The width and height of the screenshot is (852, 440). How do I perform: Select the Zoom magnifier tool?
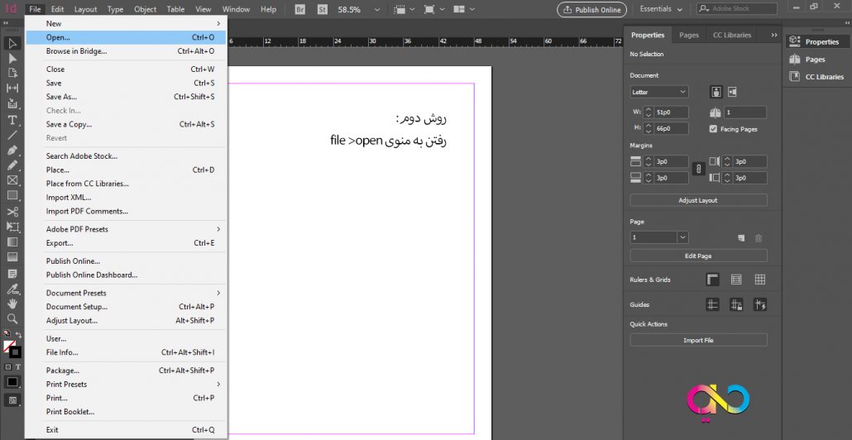pos(12,319)
